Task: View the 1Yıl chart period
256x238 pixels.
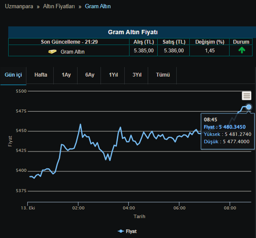Action: [113, 75]
